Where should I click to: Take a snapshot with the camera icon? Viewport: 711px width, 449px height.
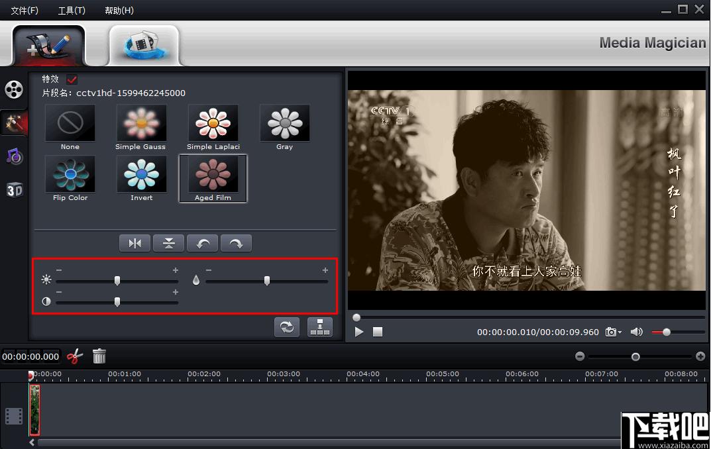[x=611, y=332]
